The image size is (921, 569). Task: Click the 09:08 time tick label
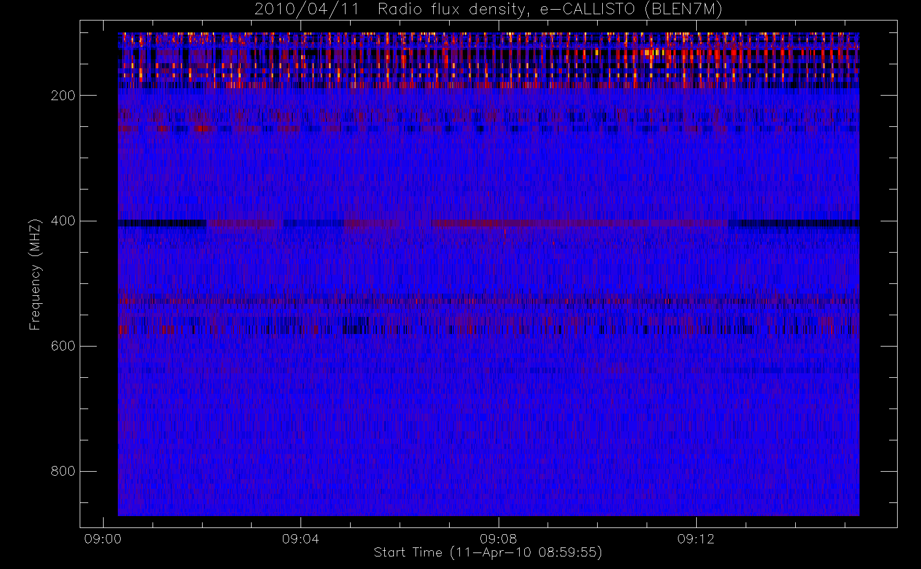[498, 539]
